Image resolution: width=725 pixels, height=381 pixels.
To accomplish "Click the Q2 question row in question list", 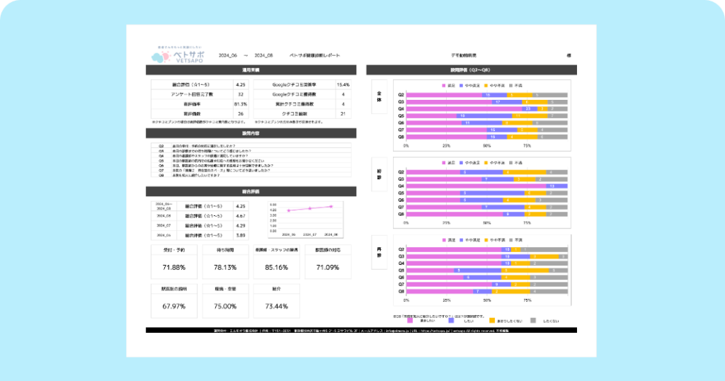I will click(251, 145).
